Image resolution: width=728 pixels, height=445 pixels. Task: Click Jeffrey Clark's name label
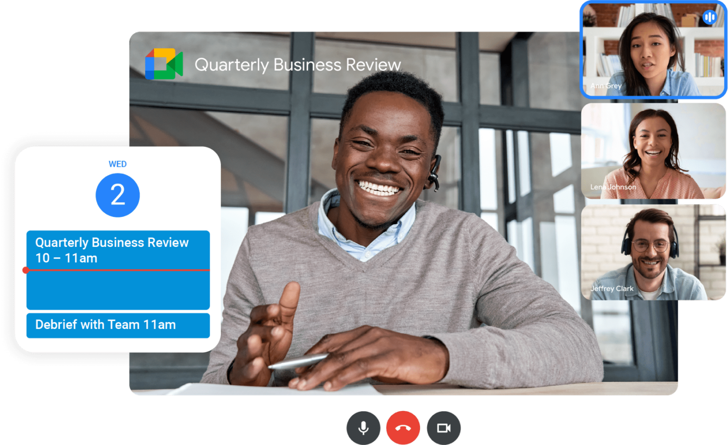coord(613,289)
